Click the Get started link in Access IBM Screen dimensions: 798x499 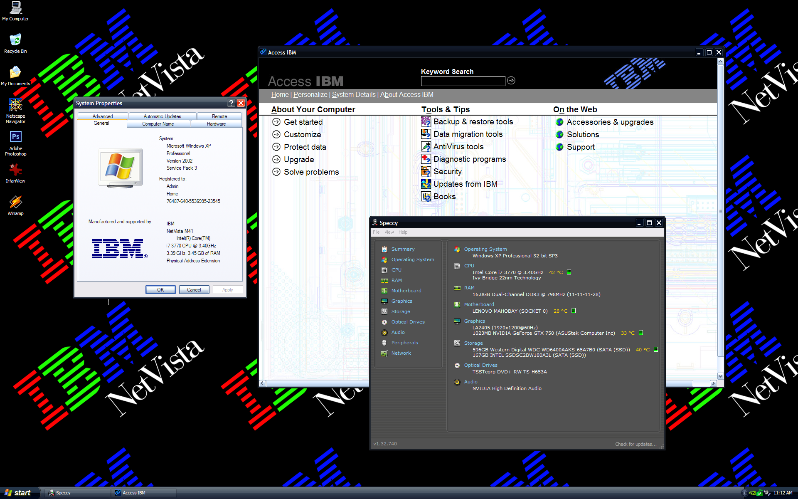tap(303, 121)
